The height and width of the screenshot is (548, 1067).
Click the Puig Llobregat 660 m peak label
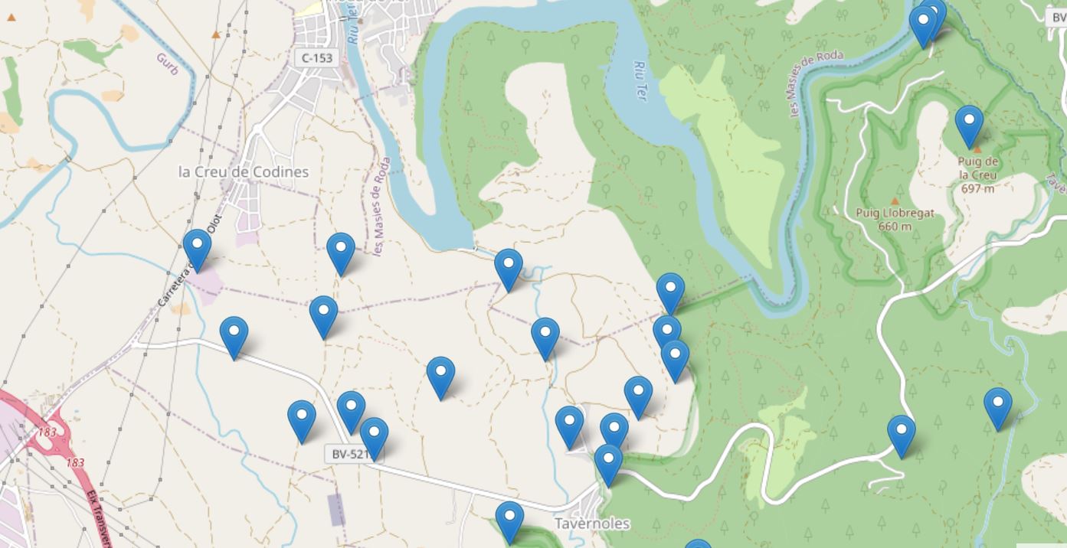coord(895,219)
